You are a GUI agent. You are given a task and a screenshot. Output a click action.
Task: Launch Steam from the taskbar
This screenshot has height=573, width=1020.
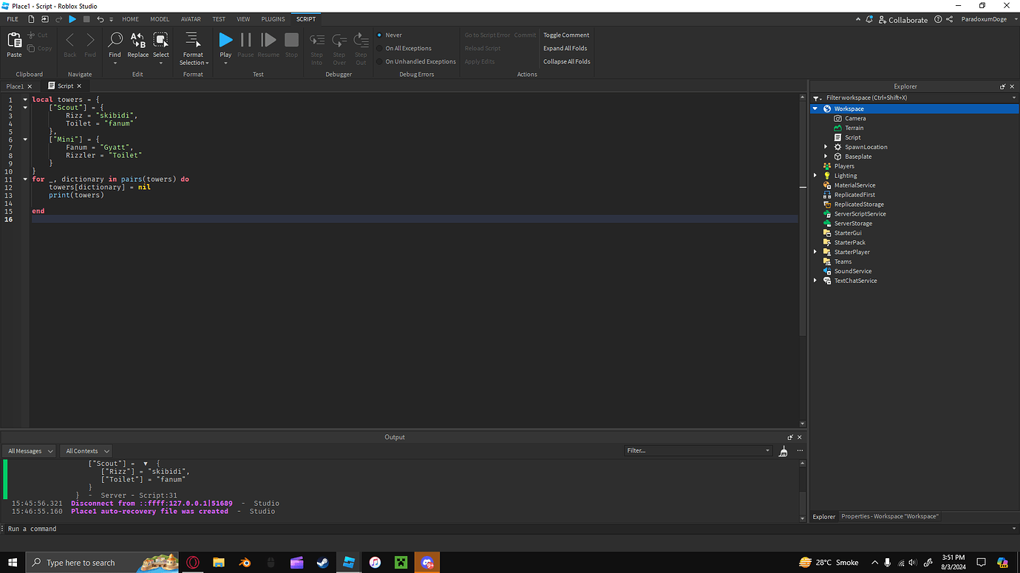click(323, 563)
